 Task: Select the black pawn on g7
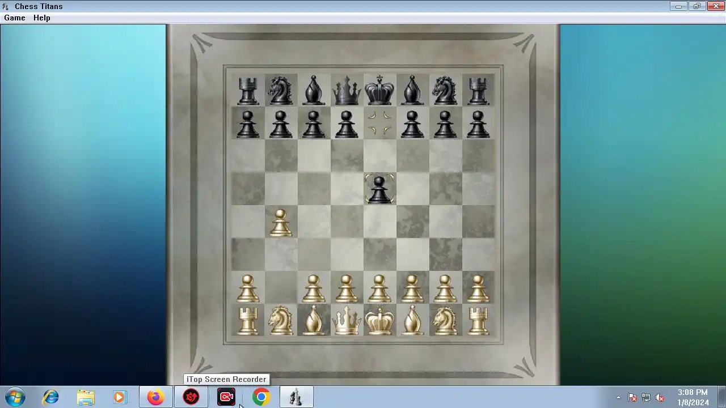coord(445,124)
